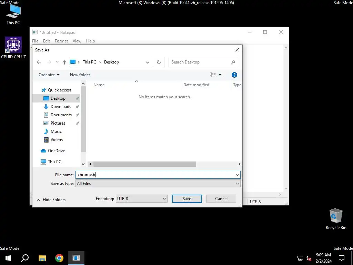Open the Encoding UTF-8 dropdown

(x=141, y=199)
